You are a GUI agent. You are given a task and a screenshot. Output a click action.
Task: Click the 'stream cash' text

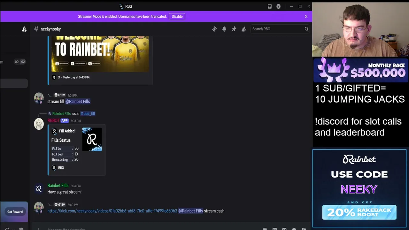[214, 211]
